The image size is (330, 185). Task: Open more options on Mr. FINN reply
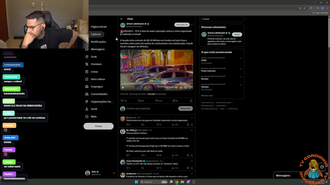[192, 130]
